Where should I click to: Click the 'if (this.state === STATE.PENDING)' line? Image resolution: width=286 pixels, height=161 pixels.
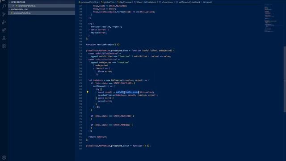(112, 125)
